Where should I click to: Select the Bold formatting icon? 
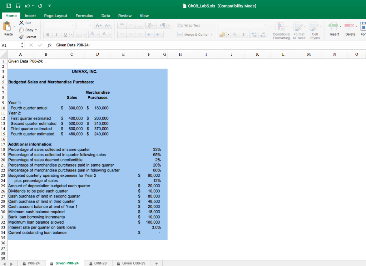(x=48, y=34)
